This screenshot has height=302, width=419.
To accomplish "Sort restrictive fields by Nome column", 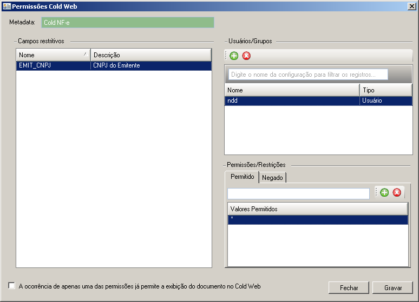I will (54, 55).
